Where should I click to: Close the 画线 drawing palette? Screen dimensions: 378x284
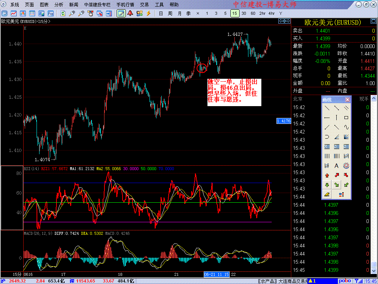click(347, 99)
